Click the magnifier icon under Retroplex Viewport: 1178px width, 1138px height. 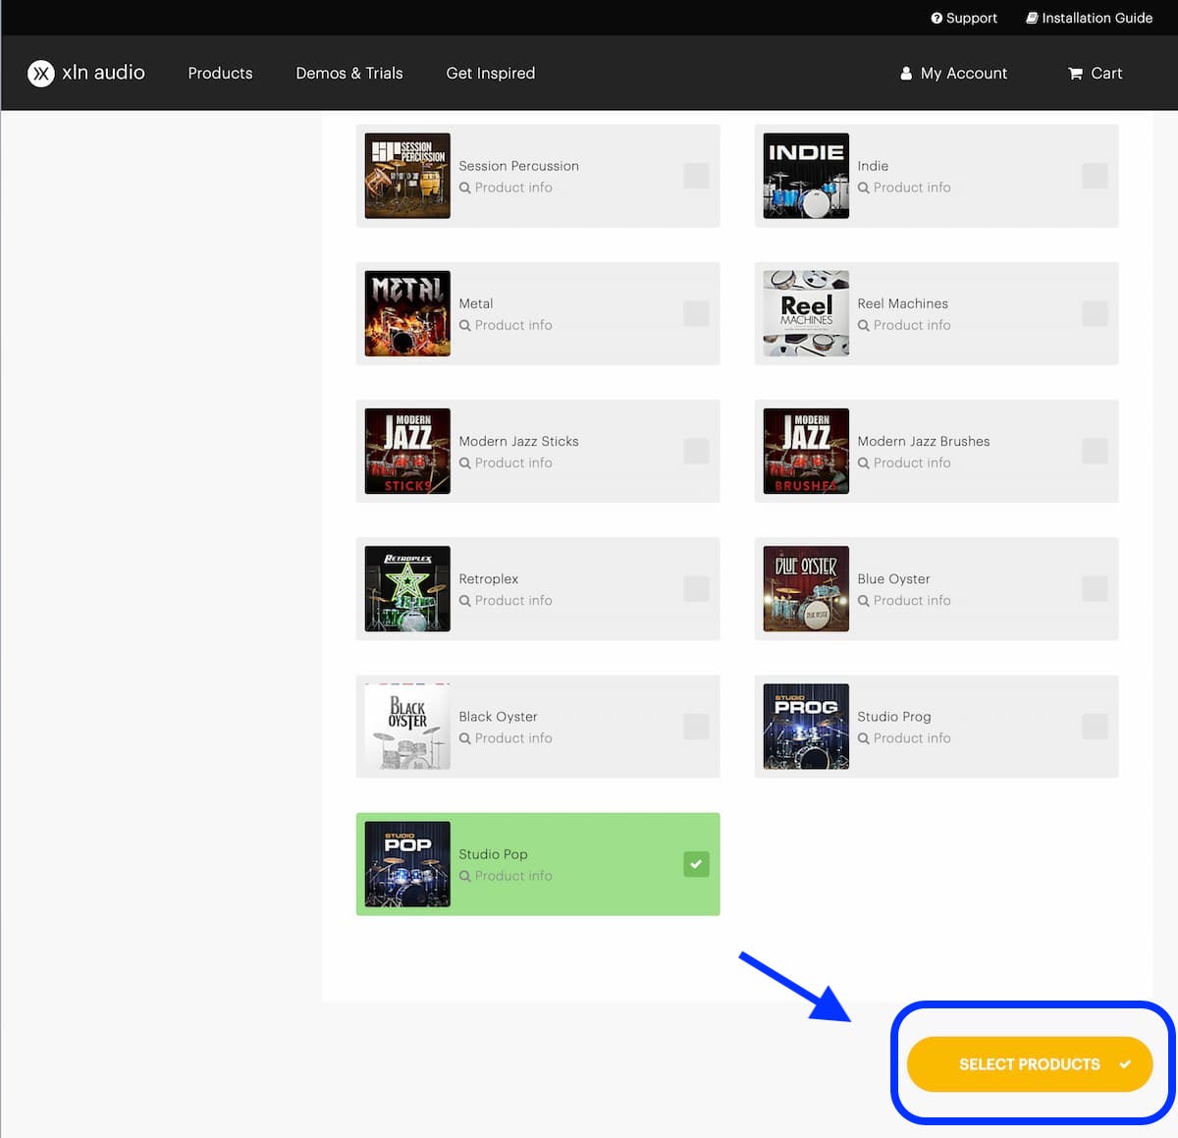[x=465, y=600]
